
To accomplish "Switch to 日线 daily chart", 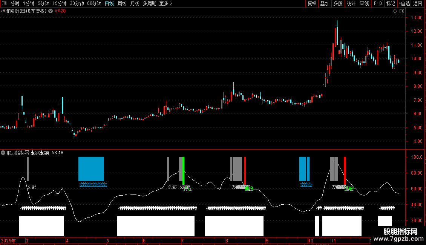I will 109,3.
